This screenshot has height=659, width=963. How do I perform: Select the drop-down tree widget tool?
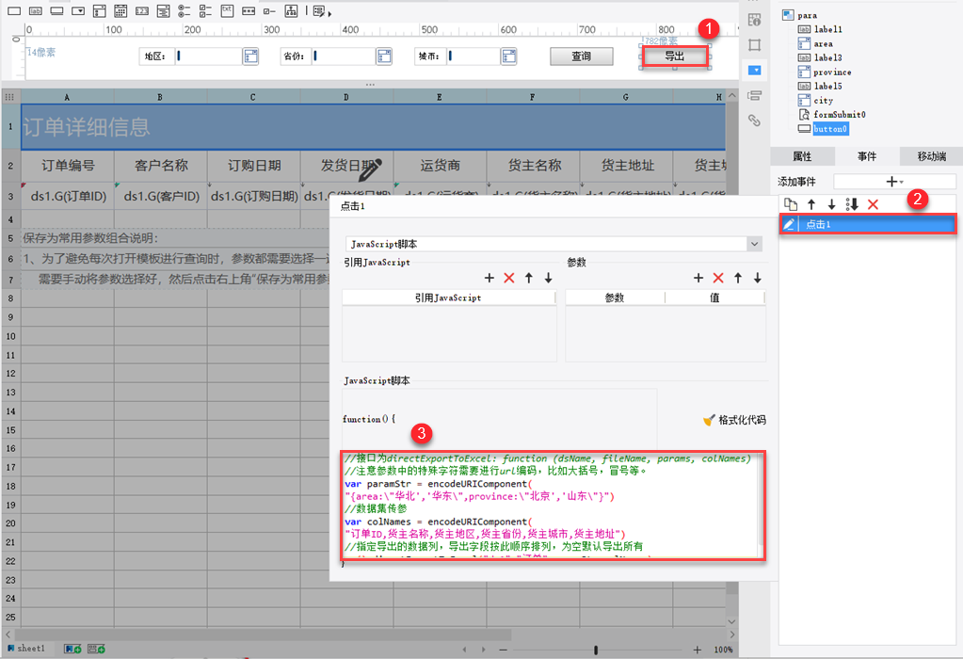point(164,11)
